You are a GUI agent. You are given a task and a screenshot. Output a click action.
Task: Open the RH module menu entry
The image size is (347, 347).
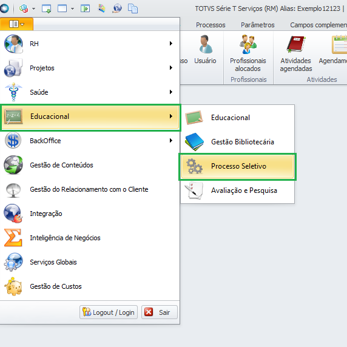coord(90,44)
